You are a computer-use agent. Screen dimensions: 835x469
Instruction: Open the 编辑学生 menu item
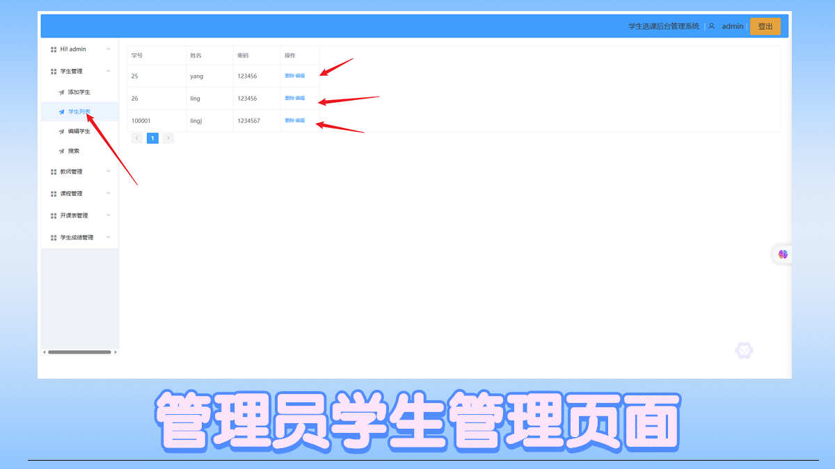[x=79, y=131]
